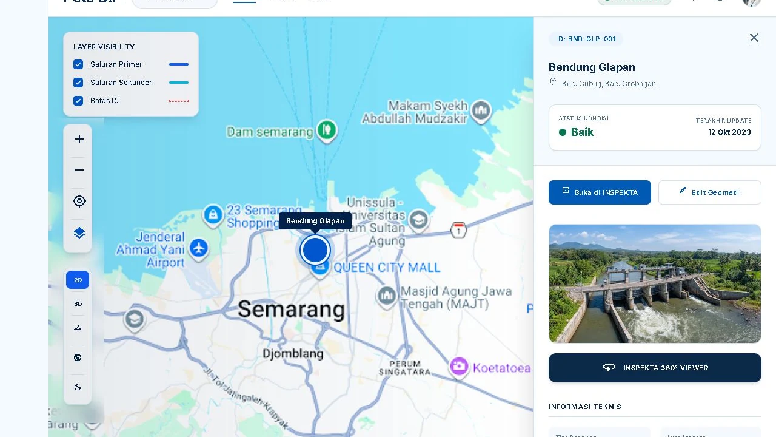Click the Koetatoea camera pin

click(x=459, y=367)
